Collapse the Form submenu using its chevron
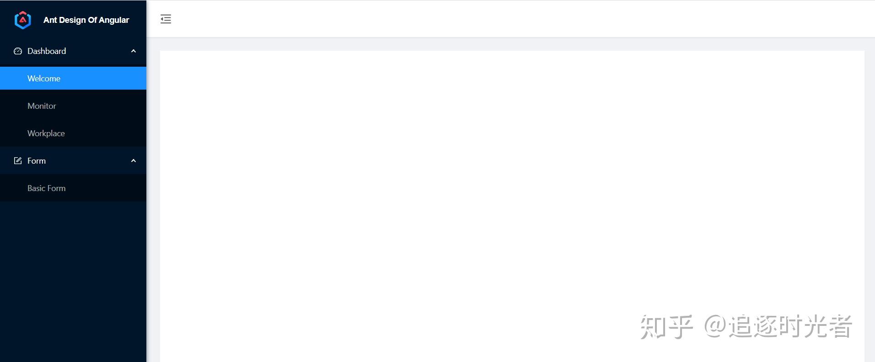Image resolution: width=875 pixels, height=362 pixels. [134, 161]
